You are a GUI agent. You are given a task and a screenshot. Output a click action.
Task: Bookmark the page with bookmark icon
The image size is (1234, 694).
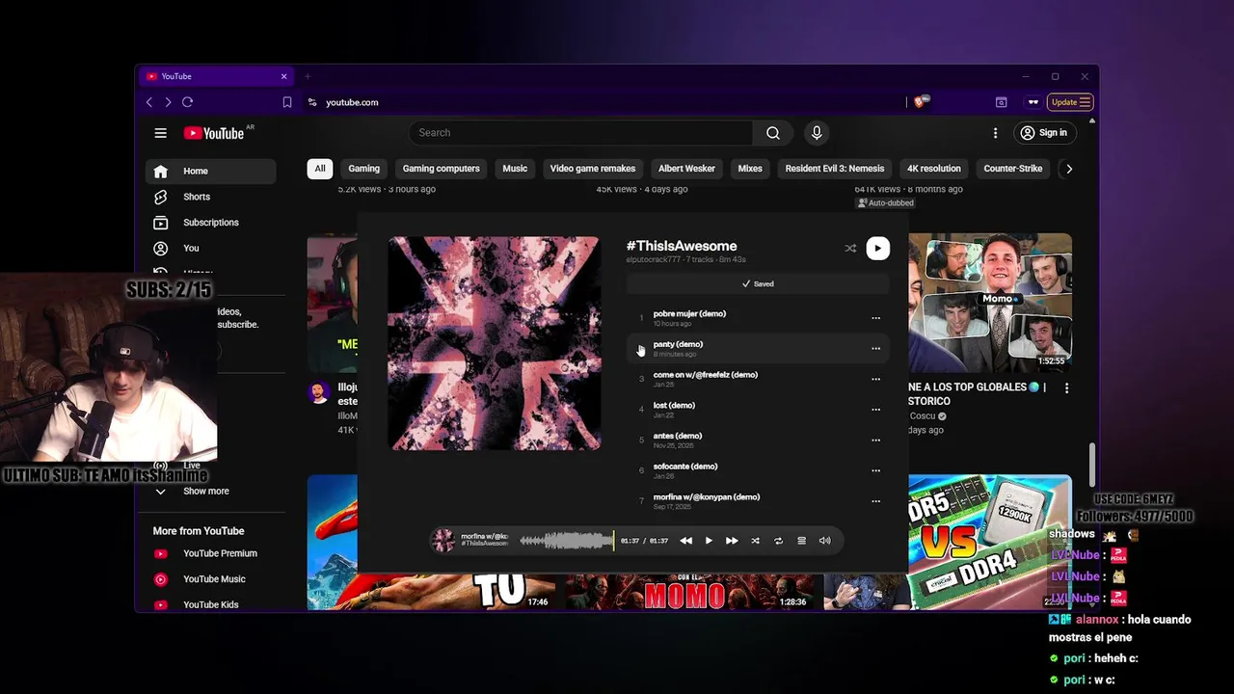tap(286, 102)
